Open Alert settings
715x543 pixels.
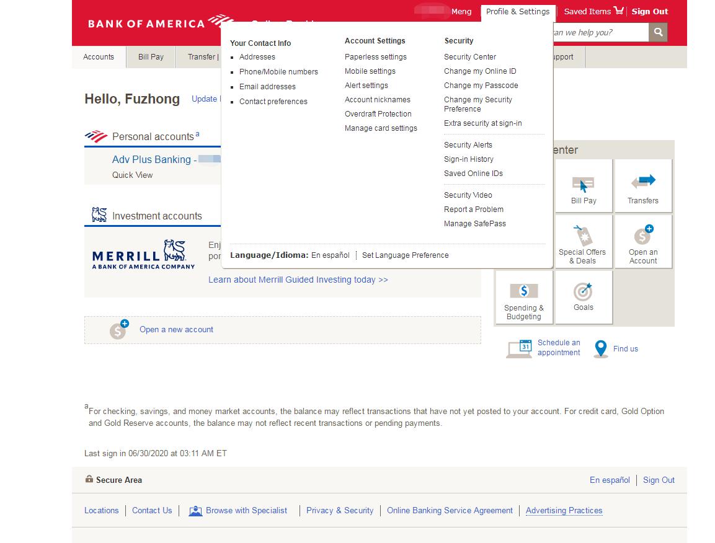coord(366,86)
